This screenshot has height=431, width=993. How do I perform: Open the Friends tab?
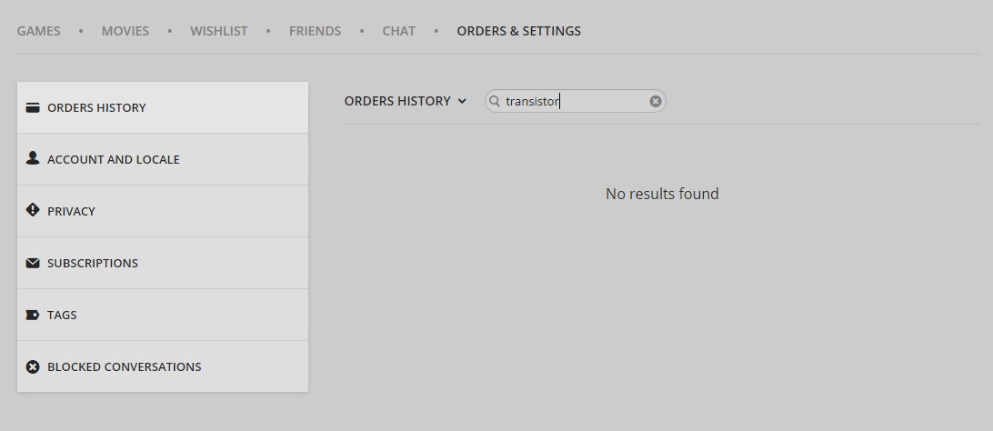pyautogui.click(x=315, y=31)
